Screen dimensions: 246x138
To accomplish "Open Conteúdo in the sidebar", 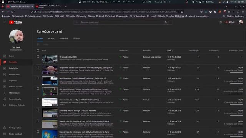I will coord(13,62).
